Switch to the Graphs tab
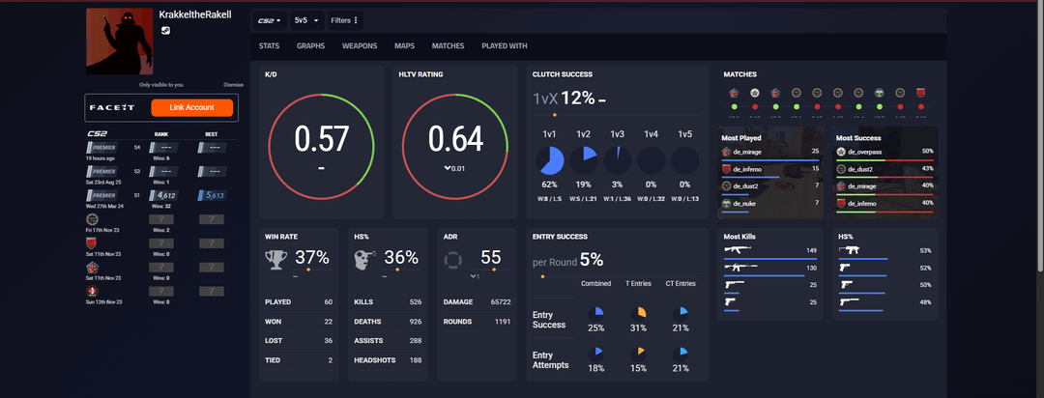This screenshot has height=398, width=1044. (310, 45)
